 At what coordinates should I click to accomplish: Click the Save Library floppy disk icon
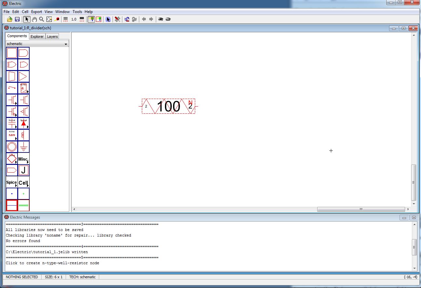click(17, 19)
